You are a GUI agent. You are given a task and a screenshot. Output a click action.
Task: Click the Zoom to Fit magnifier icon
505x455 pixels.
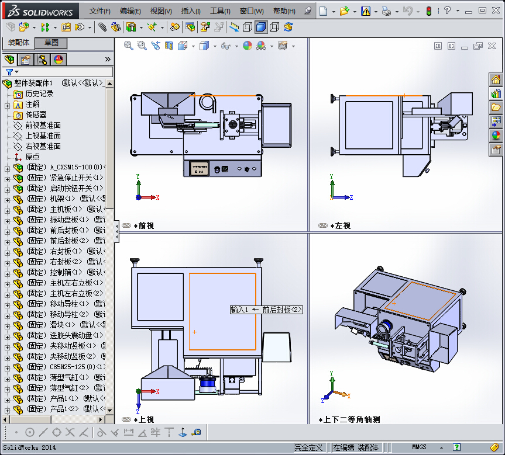click(x=128, y=46)
